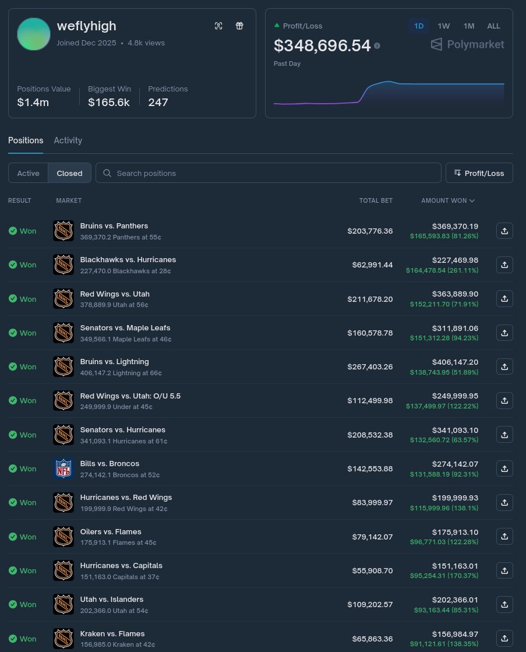This screenshot has width=526, height=652.
Task: Click NHL logo beside Utah vs. Islanders
Action: (x=63, y=604)
